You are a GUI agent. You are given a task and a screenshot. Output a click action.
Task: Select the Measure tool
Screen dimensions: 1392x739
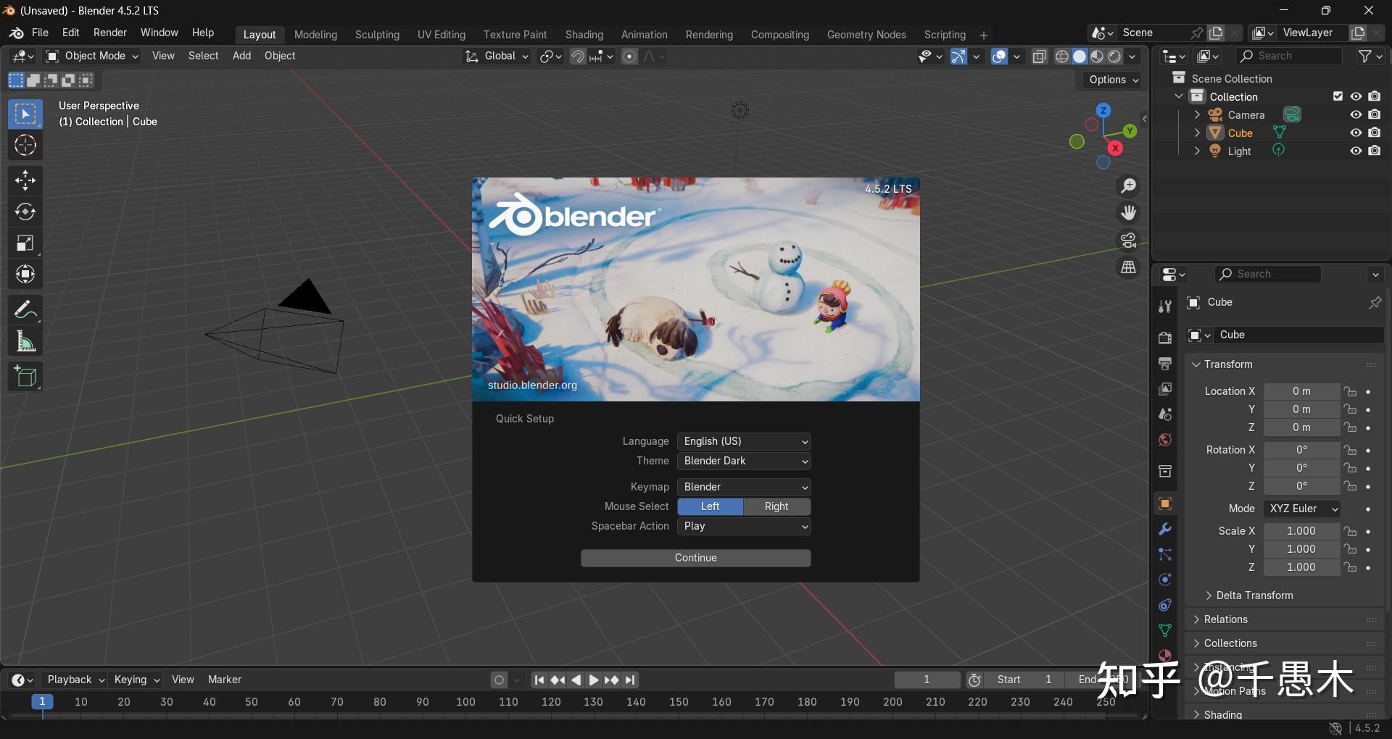click(25, 341)
